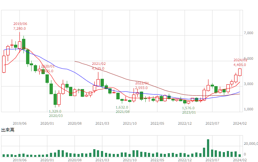Click the 20,000 volume axis label
Image resolution: width=258 pixels, height=162 pixels.
[x=251, y=144]
